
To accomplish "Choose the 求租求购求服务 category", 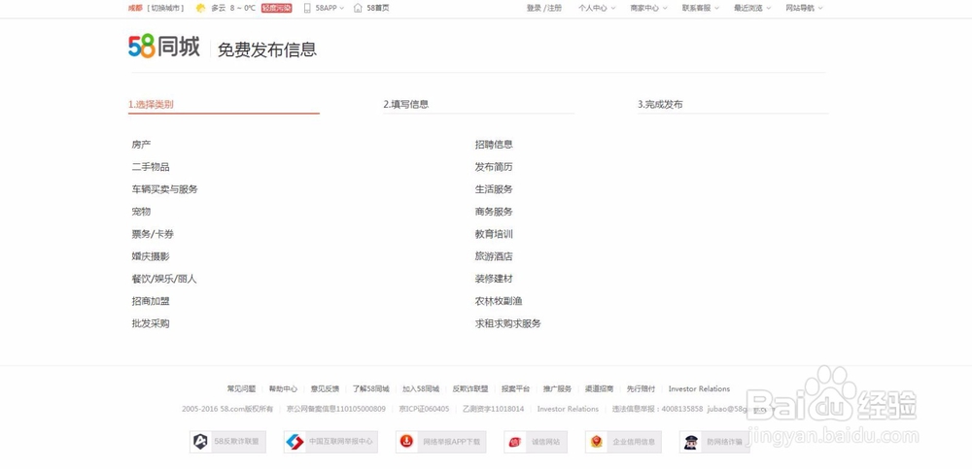I will [x=508, y=323].
